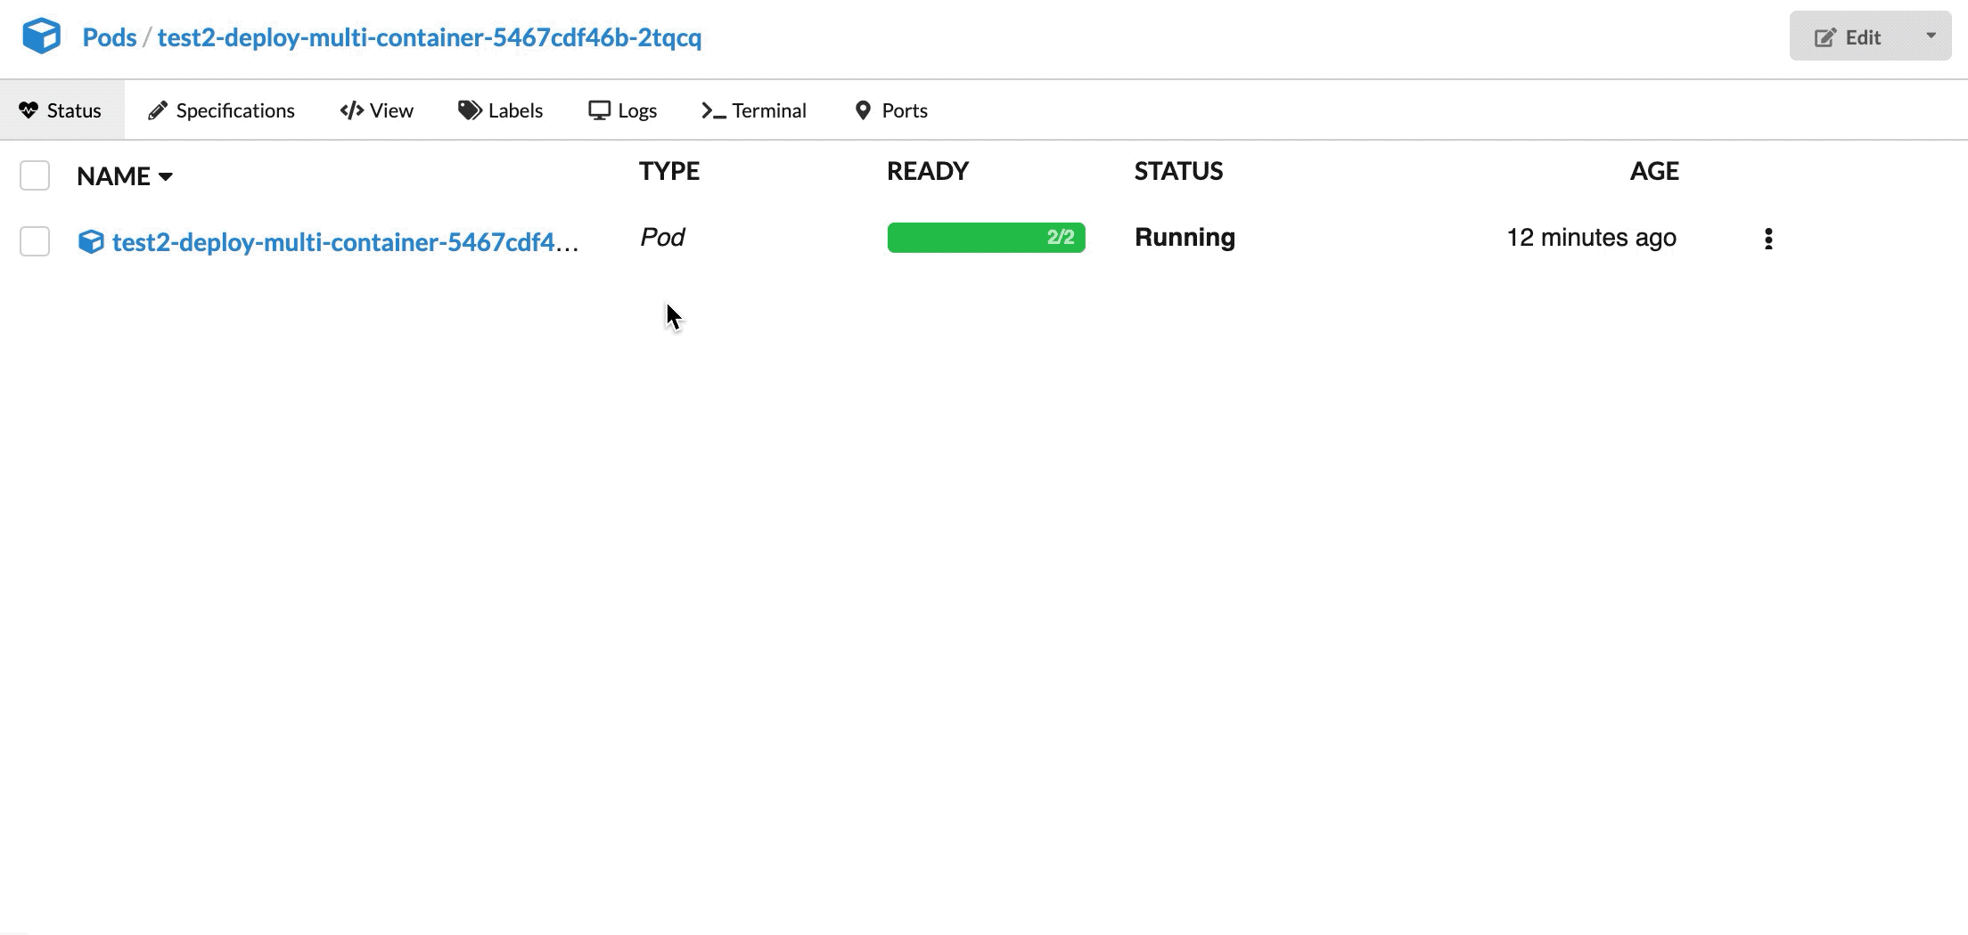Click the map pin icon beside Ports
This screenshot has width=1968, height=935.
point(863,110)
